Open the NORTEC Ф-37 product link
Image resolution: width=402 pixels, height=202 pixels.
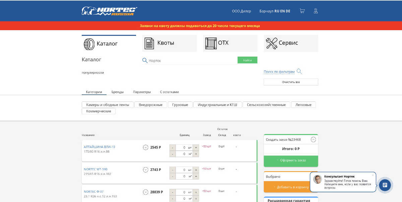pyautogui.click(x=93, y=192)
